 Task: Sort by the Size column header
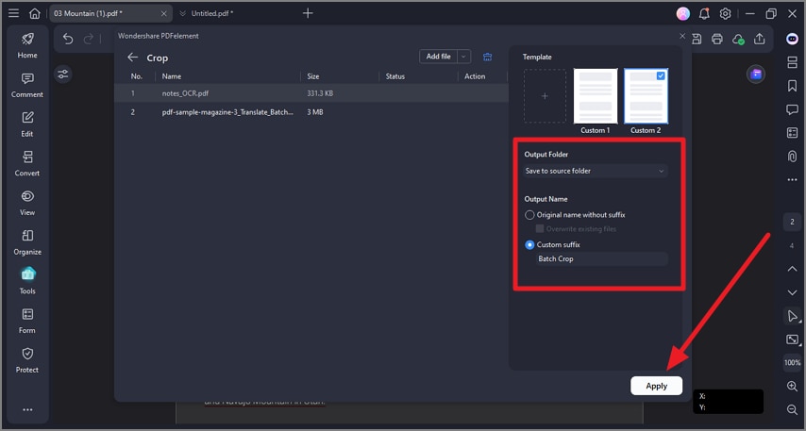[313, 76]
